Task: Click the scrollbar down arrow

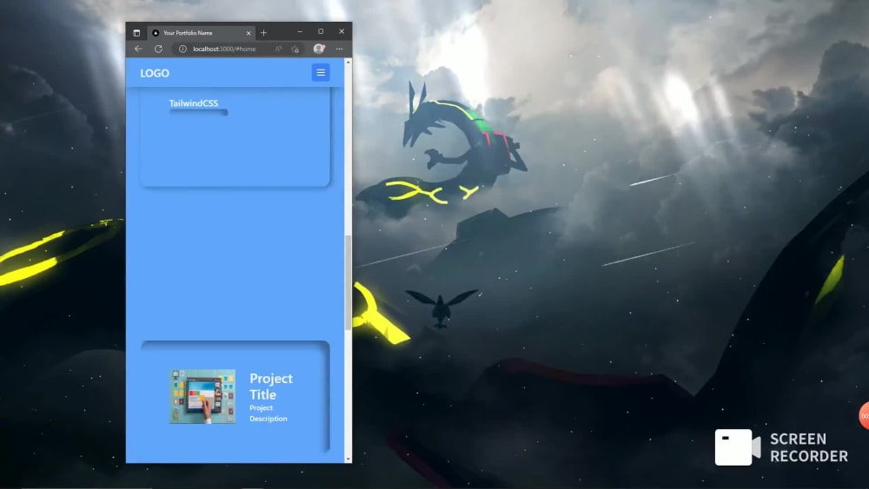Action: click(x=348, y=459)
